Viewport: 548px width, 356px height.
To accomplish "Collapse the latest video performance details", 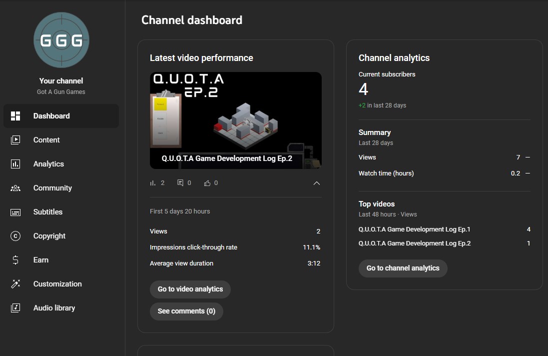I will 316,183.
